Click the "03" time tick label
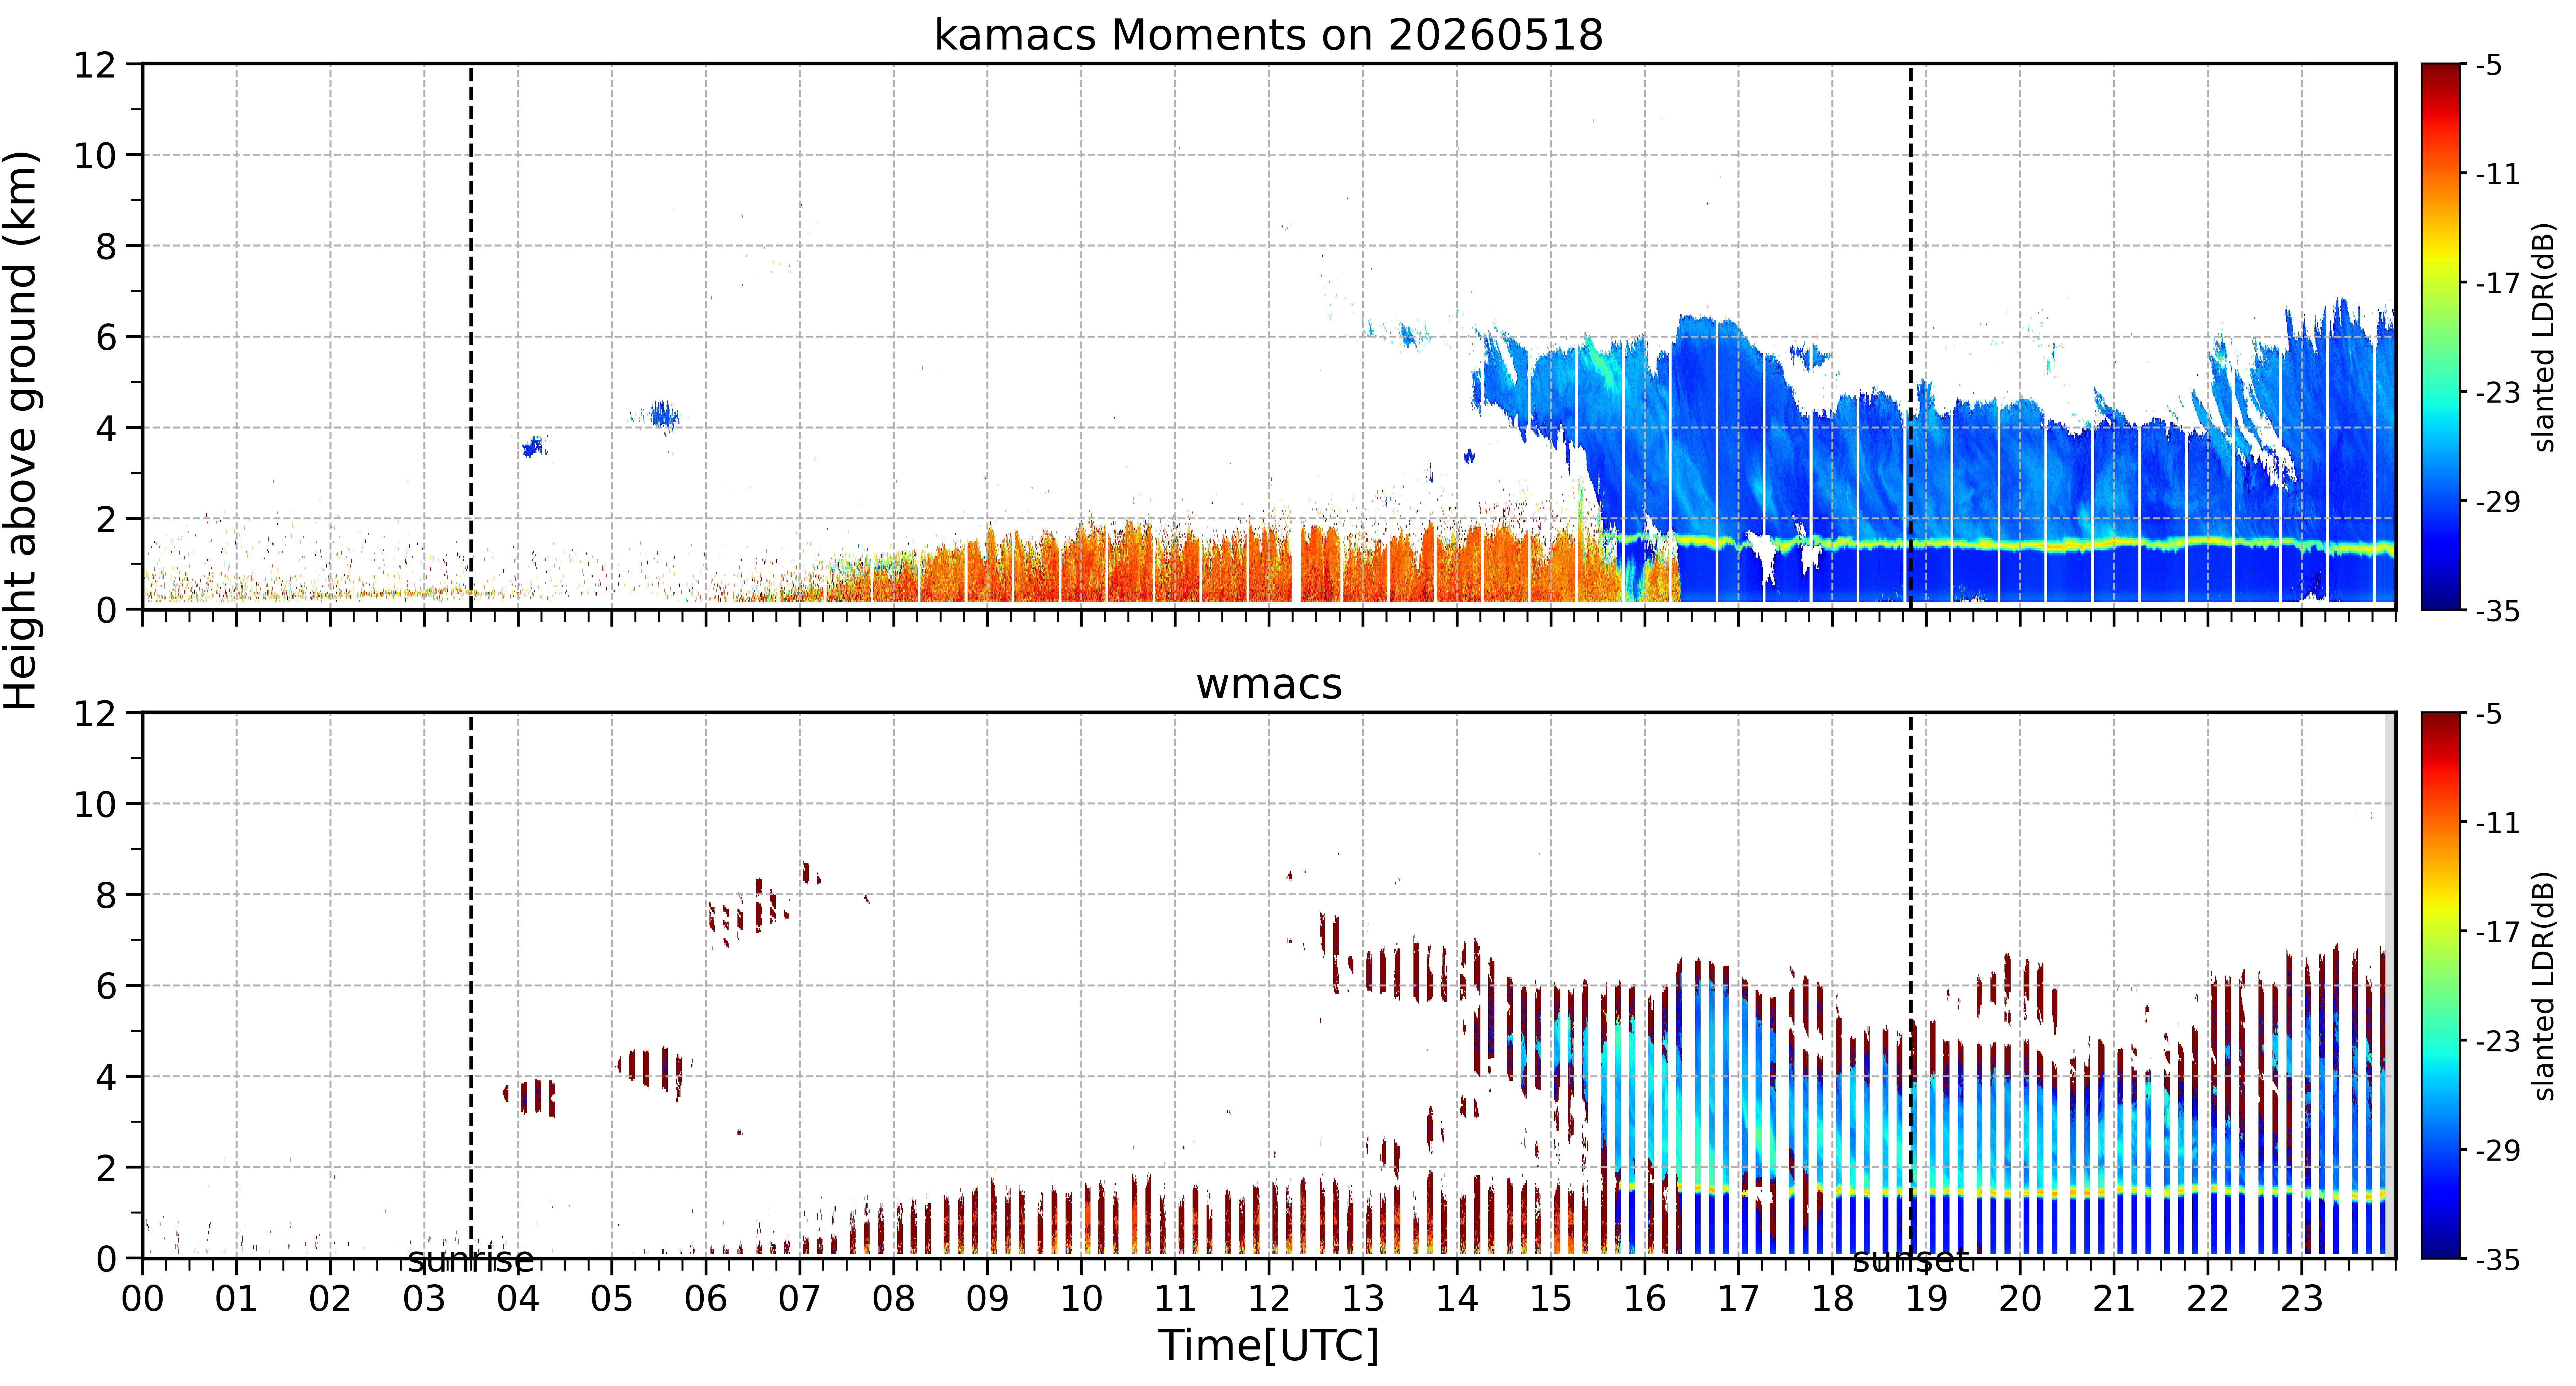 pyautogui.click(x=424, y=1299)
